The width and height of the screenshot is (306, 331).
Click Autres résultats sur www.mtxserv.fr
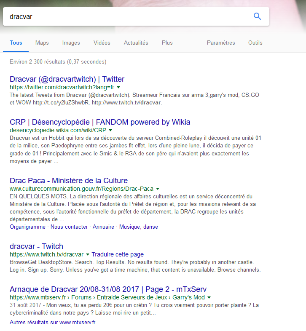point(52,322)
